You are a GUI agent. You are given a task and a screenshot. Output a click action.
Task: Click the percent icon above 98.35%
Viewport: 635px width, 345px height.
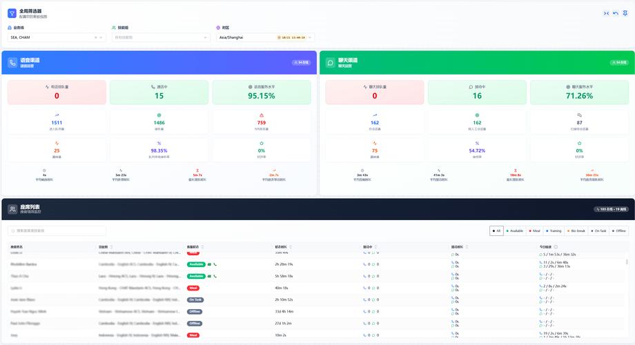click(x=159, y=144)
